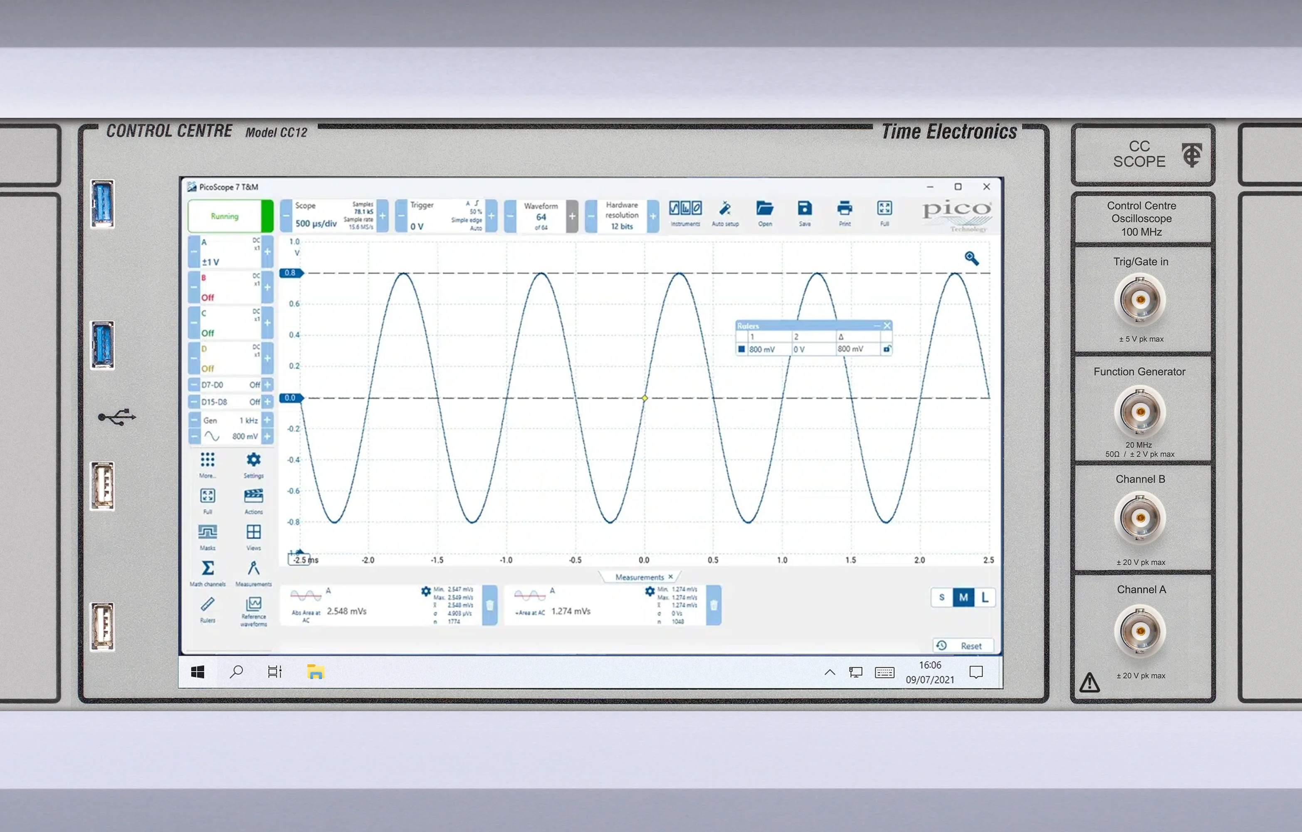Select the M size option

(x=964, y=597)
